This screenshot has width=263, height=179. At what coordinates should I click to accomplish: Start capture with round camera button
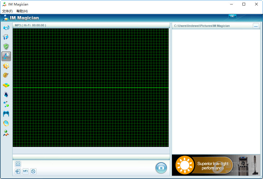pyautogui.click(x=161, y=168)
